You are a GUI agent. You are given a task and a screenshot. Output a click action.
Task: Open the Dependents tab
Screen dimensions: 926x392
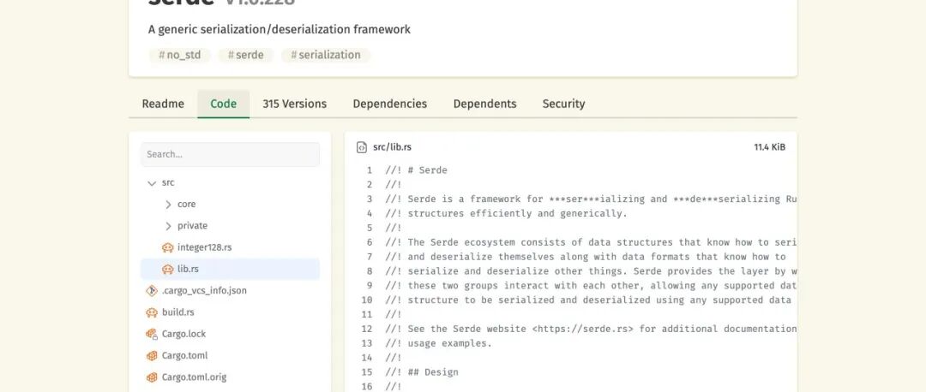484,104
